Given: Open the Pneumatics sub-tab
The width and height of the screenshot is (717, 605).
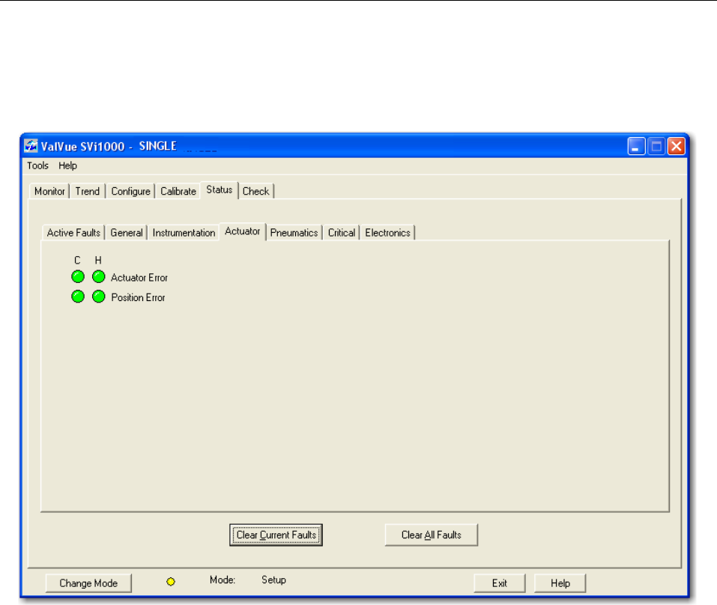Looking at the screenshot, I should click(x=294, y=233).
